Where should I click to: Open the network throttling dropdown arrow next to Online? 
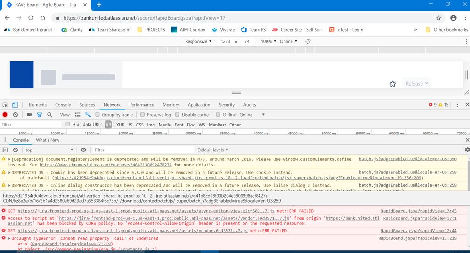tap(263, 115)
